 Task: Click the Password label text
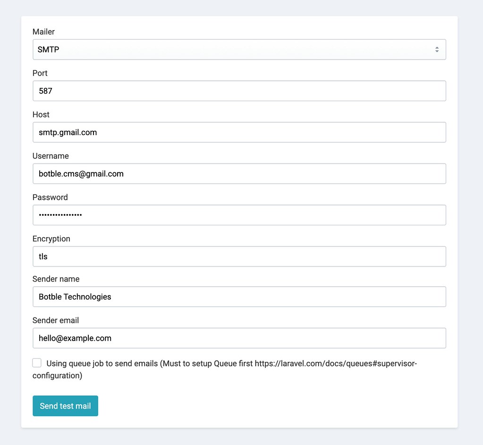coord(50,197)
